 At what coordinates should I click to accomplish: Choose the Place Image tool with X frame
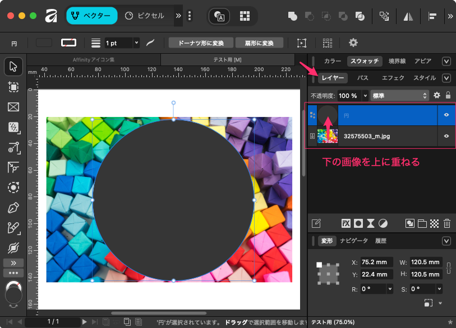point(13,107)
